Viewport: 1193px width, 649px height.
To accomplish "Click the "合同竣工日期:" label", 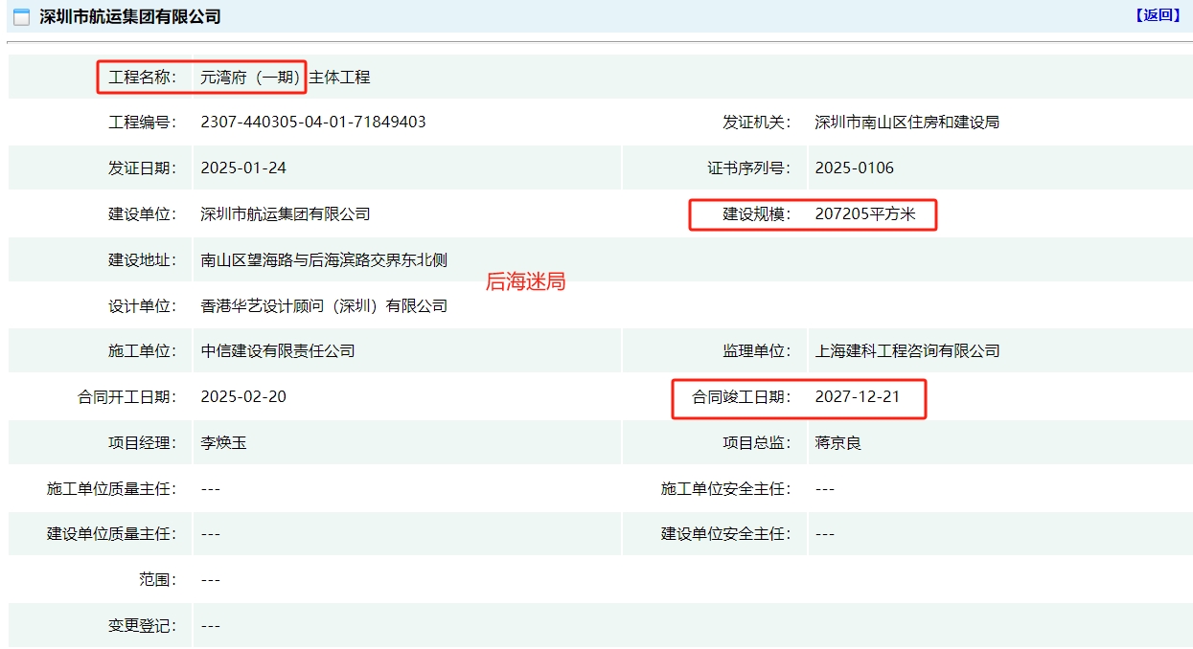I will tap(742, 397).
